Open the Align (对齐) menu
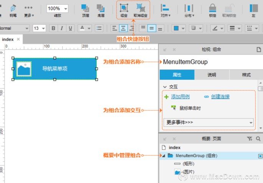 (165, 11)
